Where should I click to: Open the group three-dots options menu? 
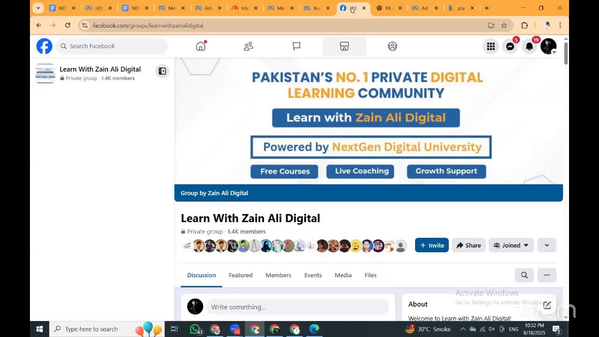[547, 275]
